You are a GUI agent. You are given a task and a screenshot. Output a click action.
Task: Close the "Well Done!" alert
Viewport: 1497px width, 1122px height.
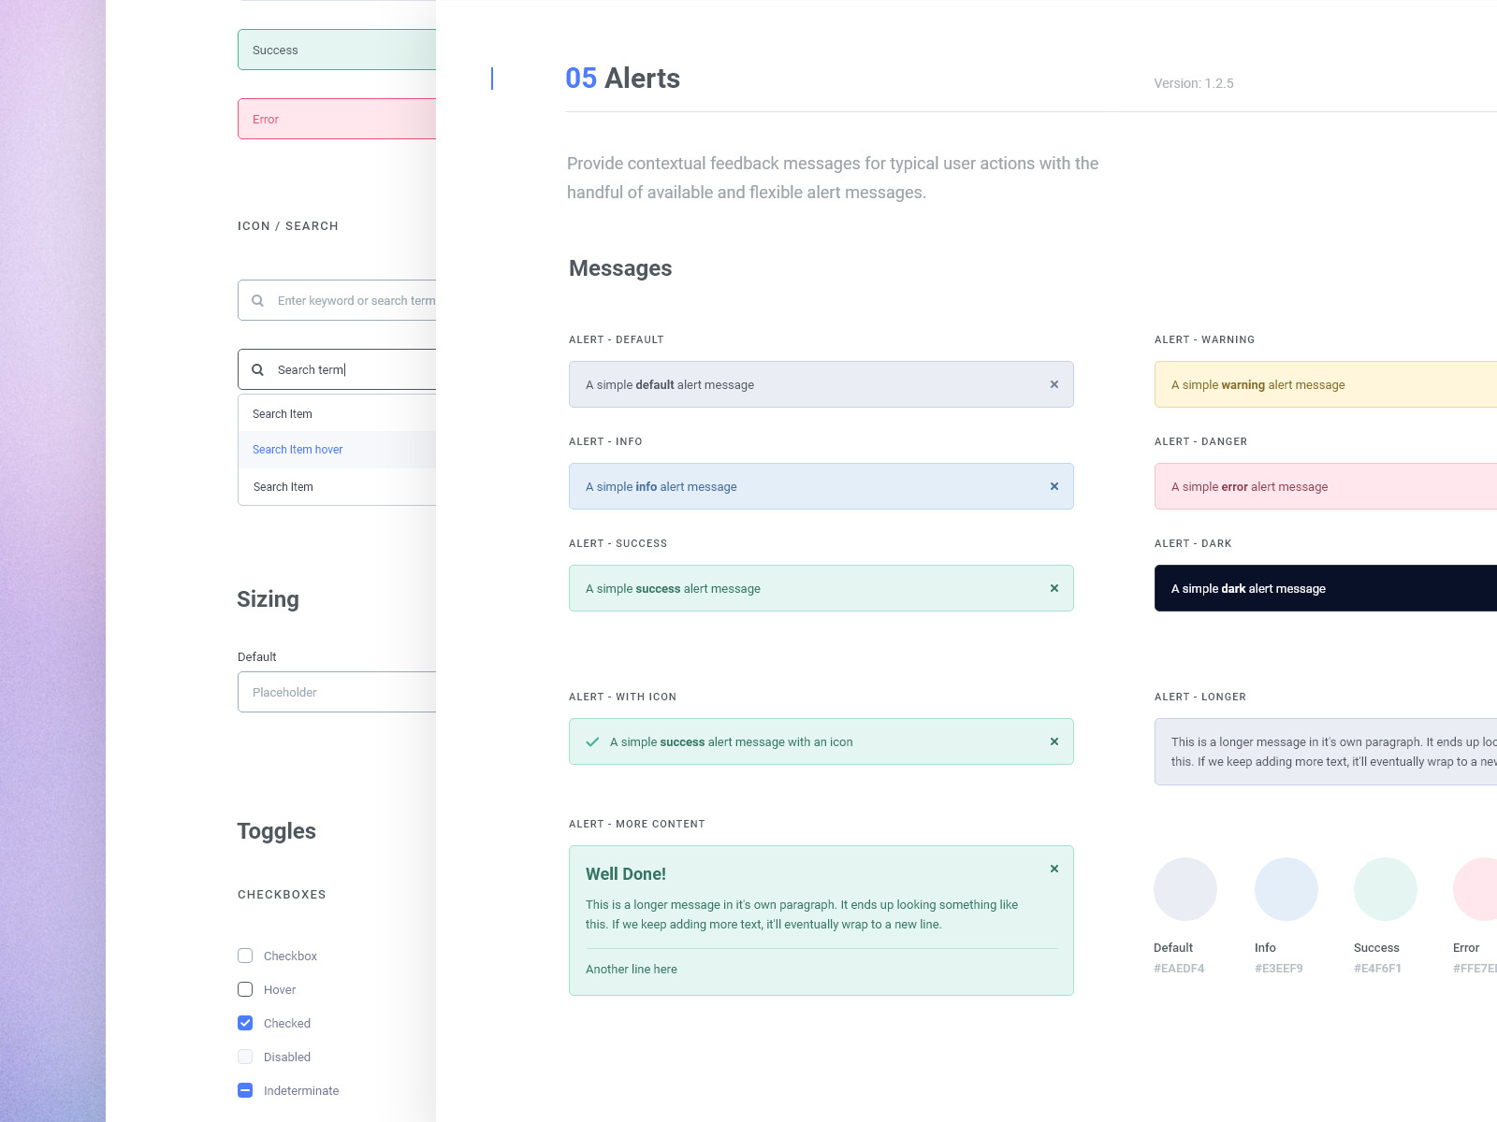click(1054, 869)
